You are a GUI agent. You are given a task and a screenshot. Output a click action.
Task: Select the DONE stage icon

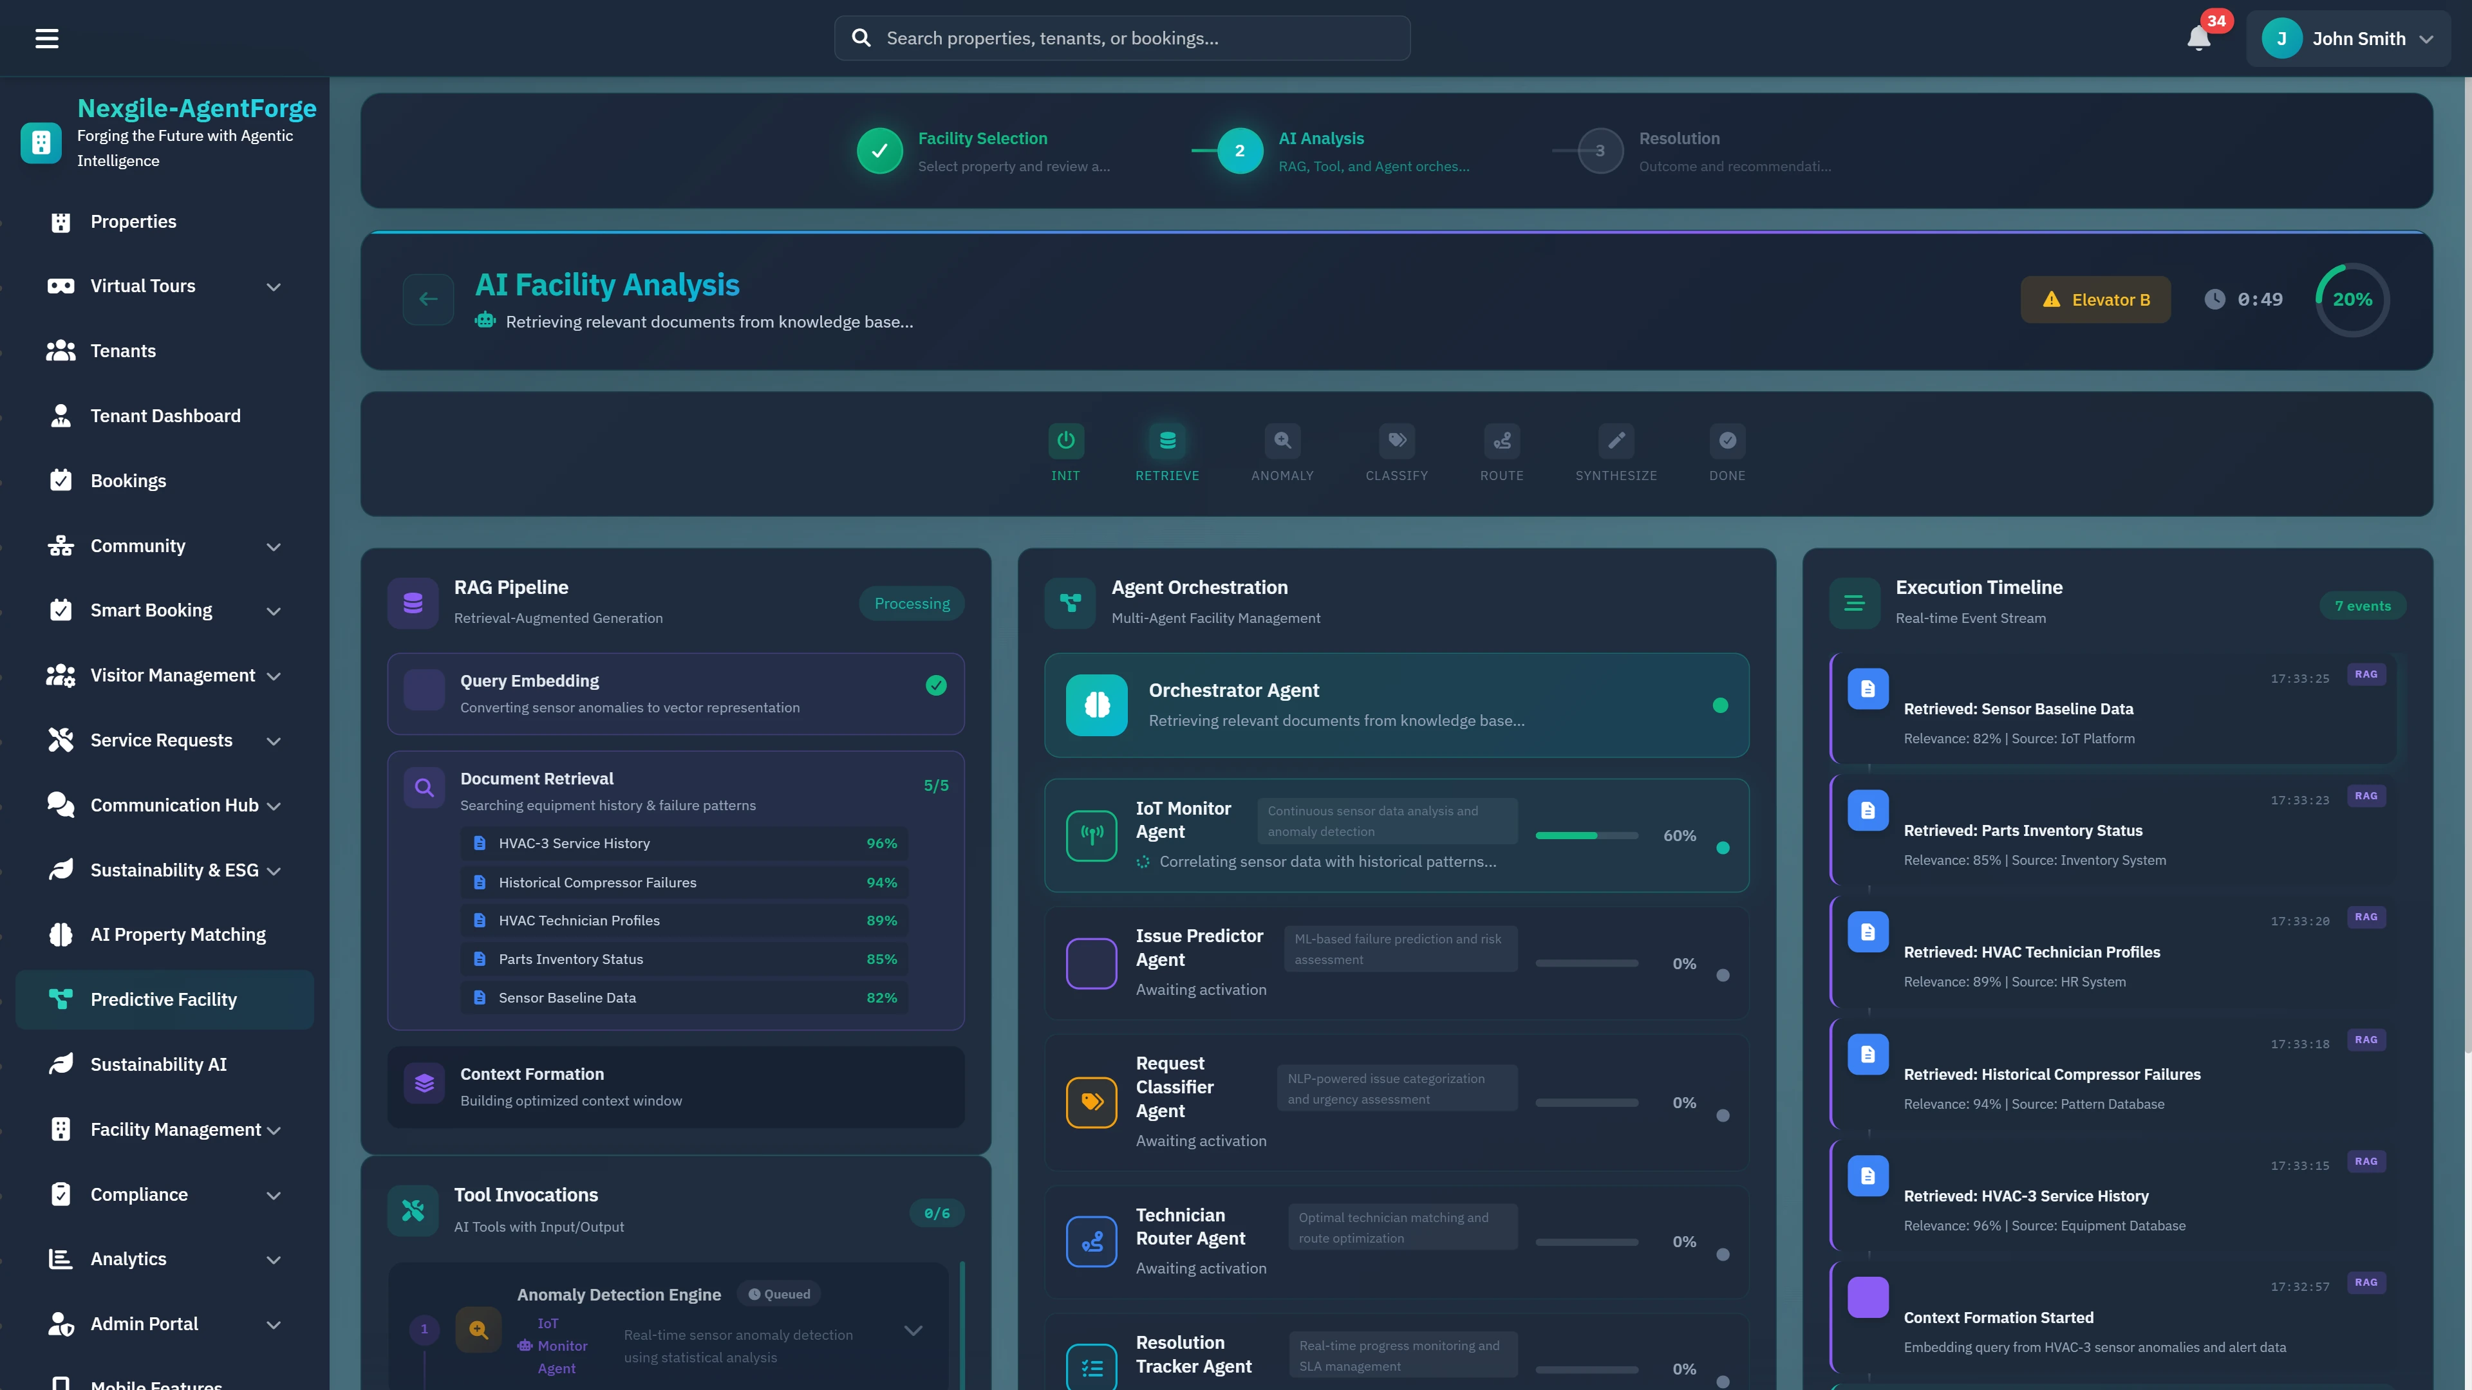pyautogui.click(x=1727, y=440)
